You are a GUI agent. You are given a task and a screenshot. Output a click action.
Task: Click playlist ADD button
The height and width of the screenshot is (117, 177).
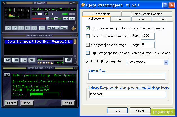[8, 60]
